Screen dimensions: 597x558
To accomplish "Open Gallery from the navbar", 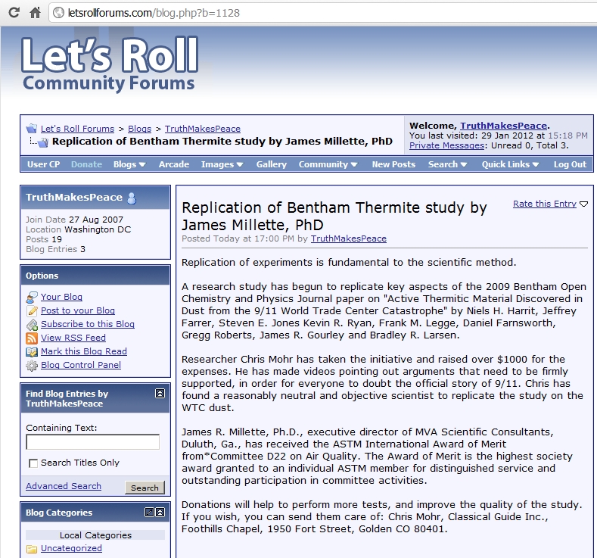I will (x=271, y=164).
